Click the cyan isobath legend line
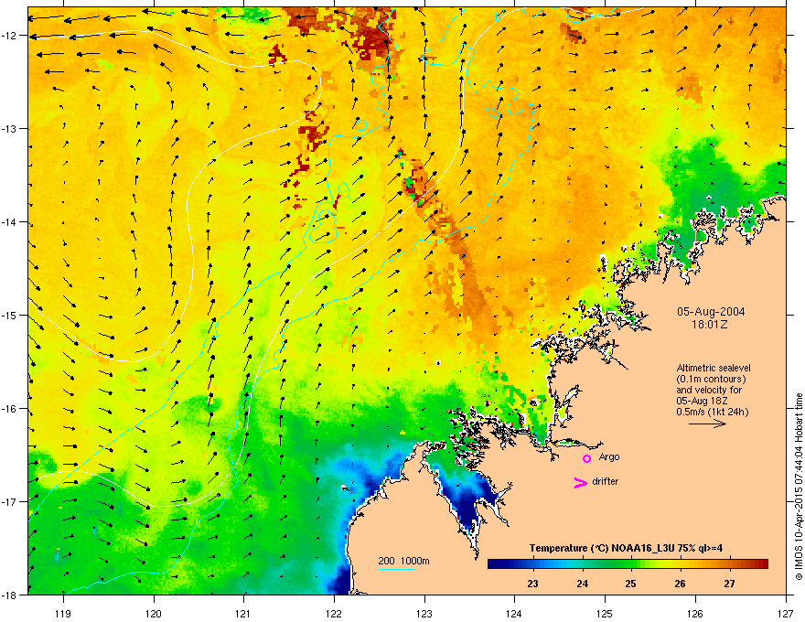 pyautogui.click(x=396, y=569)
